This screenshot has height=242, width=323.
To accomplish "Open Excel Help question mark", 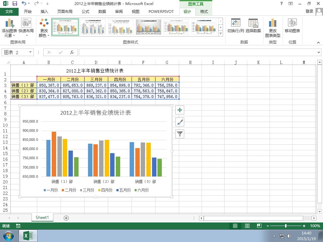I will coord(281,3).
